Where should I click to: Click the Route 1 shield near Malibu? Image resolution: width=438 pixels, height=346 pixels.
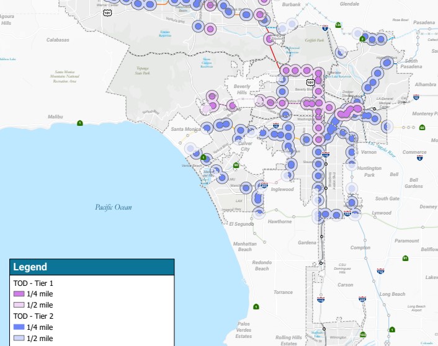(79, 123)
